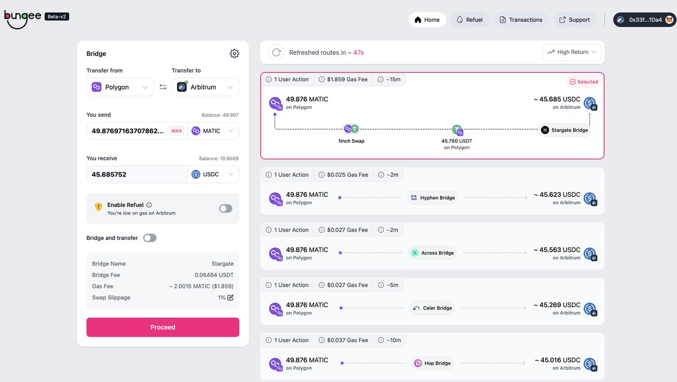Viewport: 677px width, 382px height.
Task: Click the $0.037 Gas Fee label
Action: (348, 340)
